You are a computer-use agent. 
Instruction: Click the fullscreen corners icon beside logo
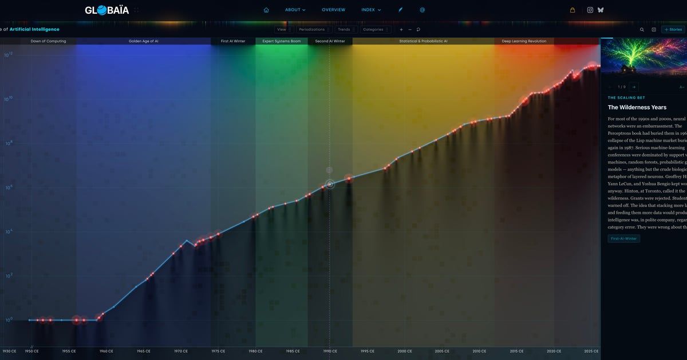136,10
